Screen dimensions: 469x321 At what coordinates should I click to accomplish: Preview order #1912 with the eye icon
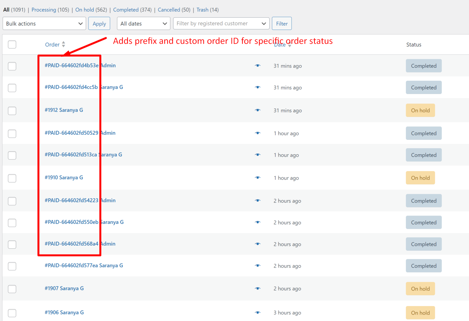click(x=258, y=110)
